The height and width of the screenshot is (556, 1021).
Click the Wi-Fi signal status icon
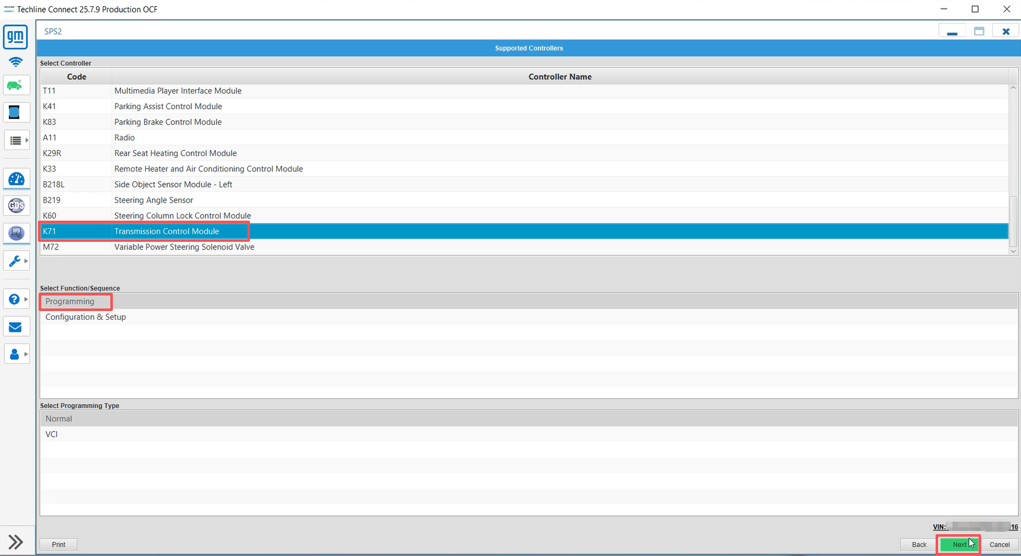coord(16,62)
